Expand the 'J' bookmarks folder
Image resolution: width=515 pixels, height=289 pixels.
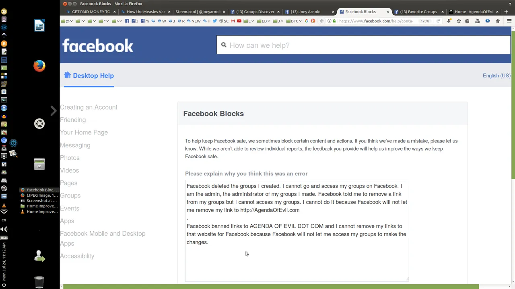(278, 21)
